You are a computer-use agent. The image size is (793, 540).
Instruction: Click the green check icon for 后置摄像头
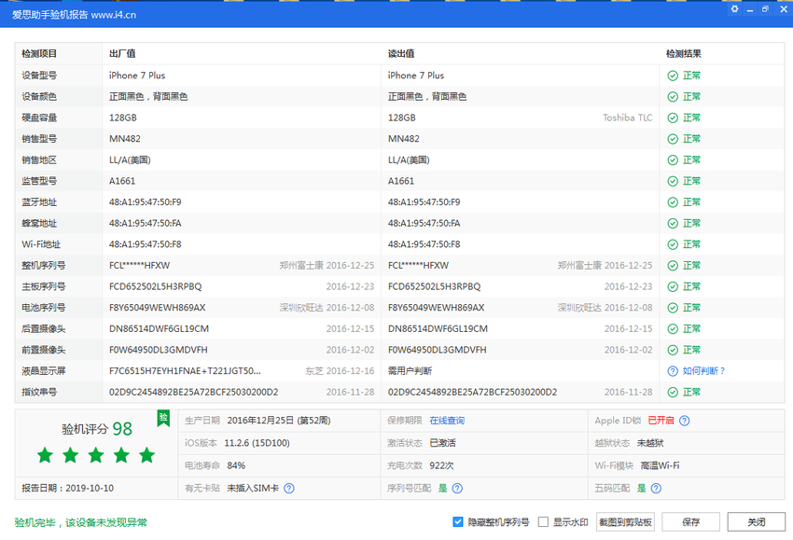pos(673,329)
